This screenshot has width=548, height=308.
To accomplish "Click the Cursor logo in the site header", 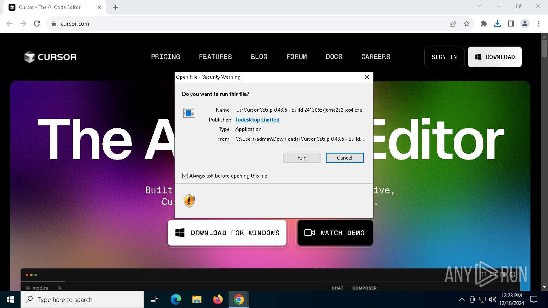I will click(x=50, y=57).
